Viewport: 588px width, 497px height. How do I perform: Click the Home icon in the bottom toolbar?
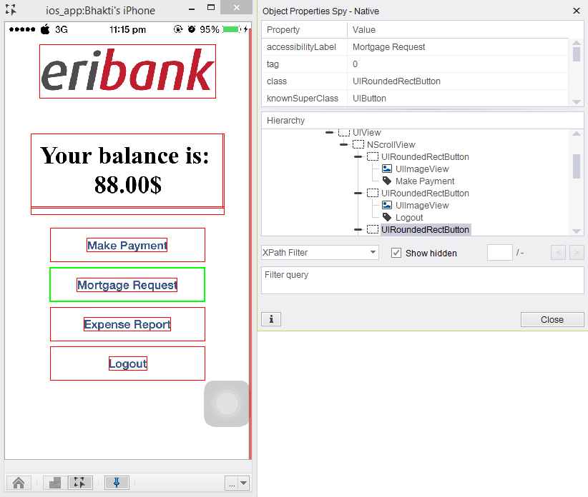(19, 483)
